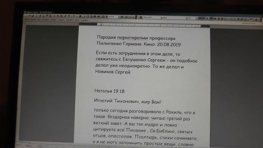Click the name Новиков Сергей in the text
The height and width of the screenshot is (148, 263).
113,72
